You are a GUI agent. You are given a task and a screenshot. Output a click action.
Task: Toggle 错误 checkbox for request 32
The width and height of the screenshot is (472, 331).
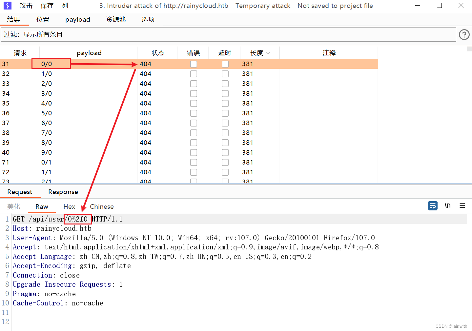(194, 74)
